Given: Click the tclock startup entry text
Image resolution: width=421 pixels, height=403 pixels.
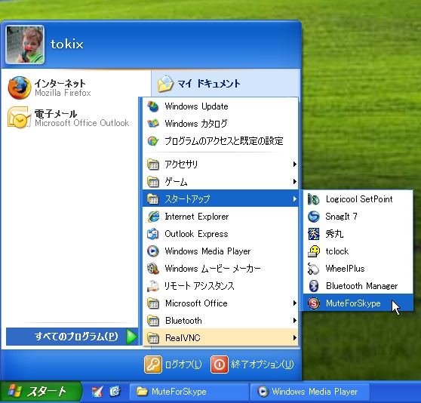Looking at the screenshot, I should click(x=337, y=251).
